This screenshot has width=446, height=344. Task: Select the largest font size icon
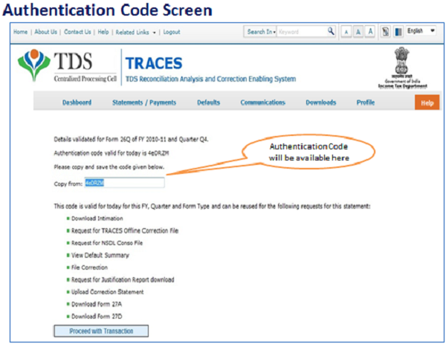pos(369,33)
